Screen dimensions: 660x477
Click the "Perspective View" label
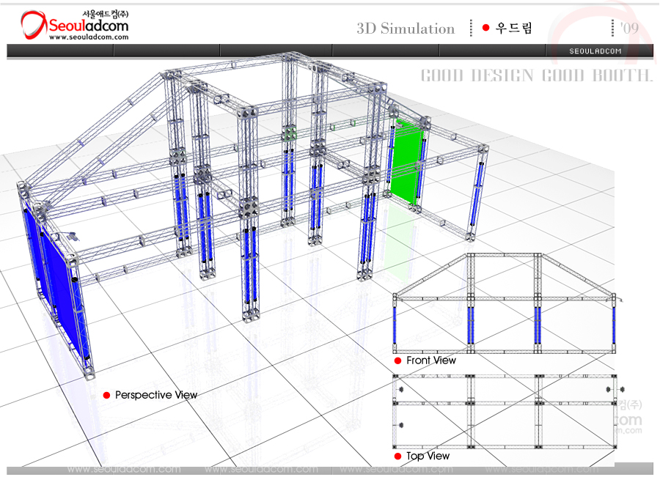[156, 395]
